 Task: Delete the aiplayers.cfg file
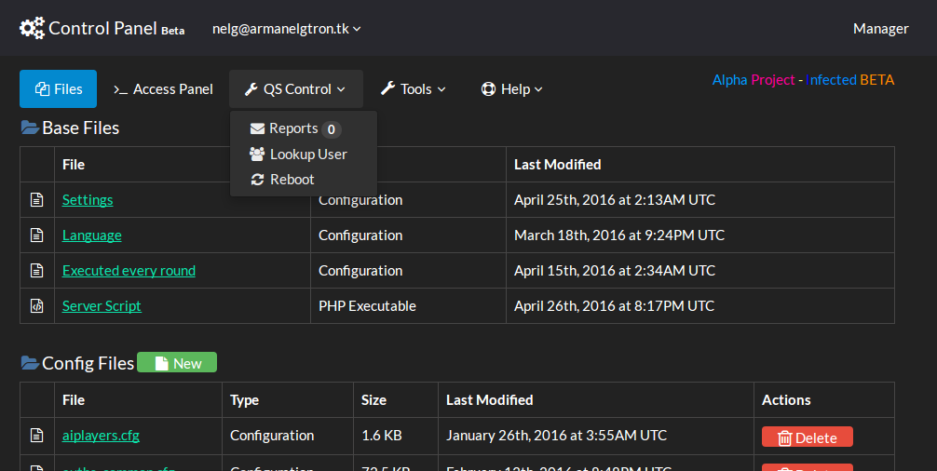point(807,437)
